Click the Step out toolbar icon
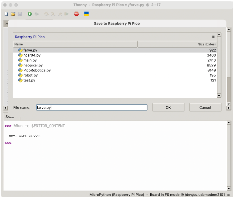This screenshot has height=197, width=233. (60, 14)
